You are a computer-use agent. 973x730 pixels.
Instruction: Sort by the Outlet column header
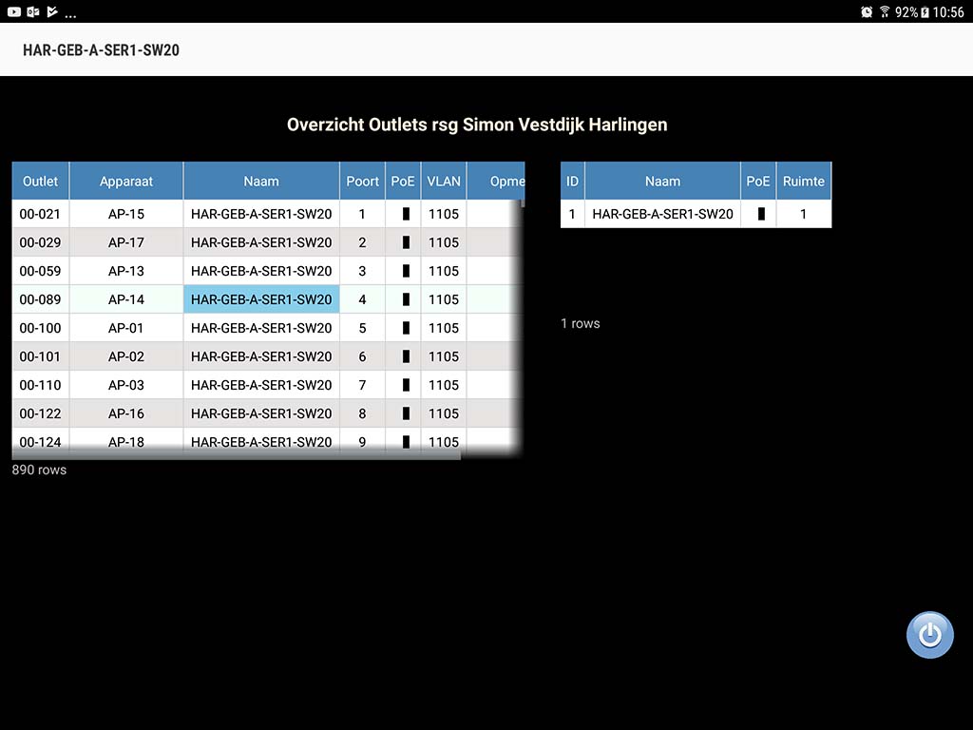[40, 182]
